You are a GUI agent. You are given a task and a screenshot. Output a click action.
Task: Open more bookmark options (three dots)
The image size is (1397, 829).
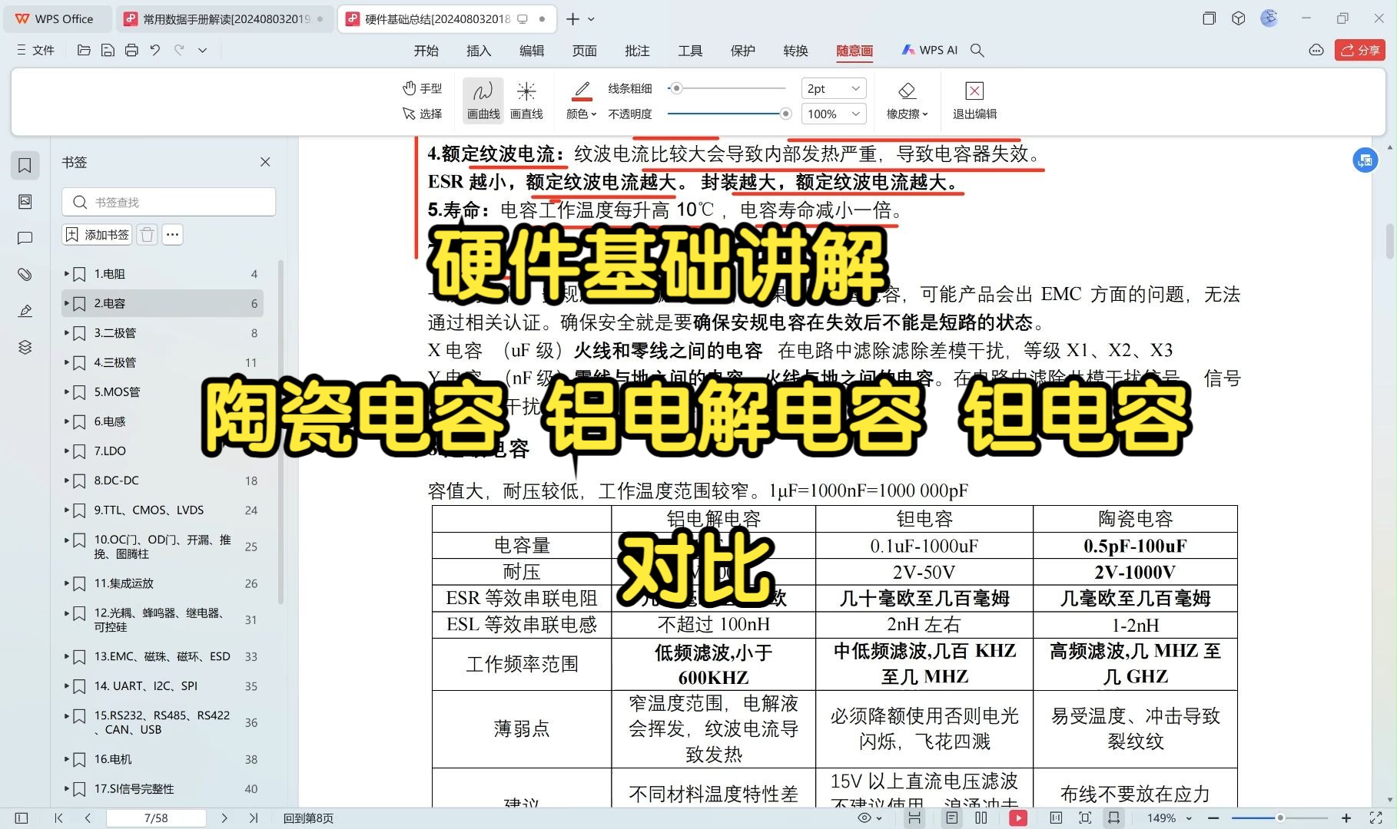coord(173,234)
